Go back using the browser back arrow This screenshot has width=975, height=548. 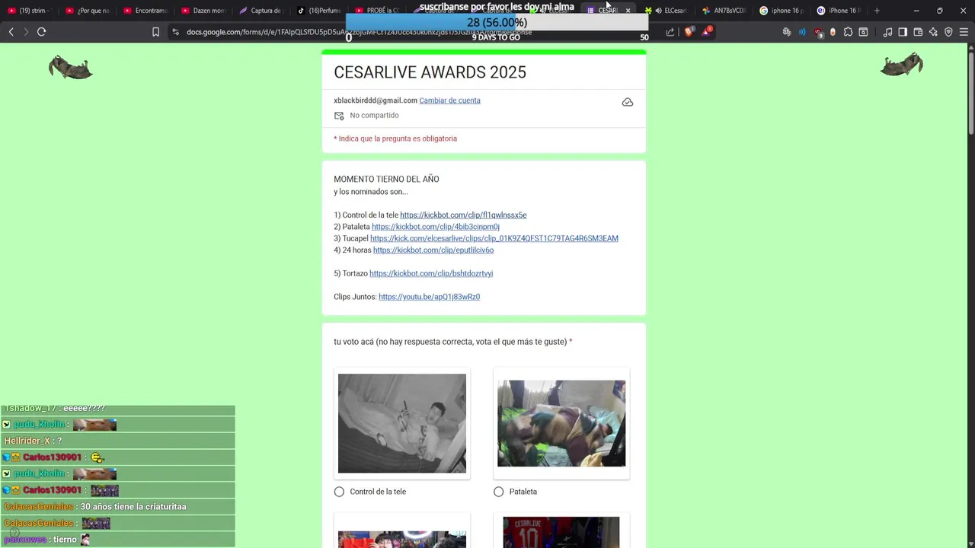[11, 32]
